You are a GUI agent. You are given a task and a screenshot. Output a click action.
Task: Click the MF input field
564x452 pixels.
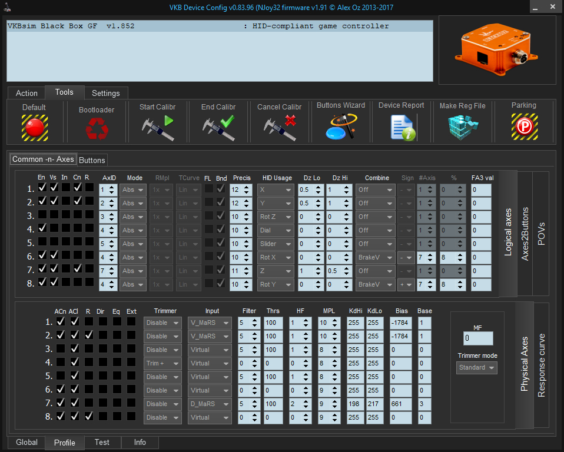pyautogui.click(x=477, y=339)
